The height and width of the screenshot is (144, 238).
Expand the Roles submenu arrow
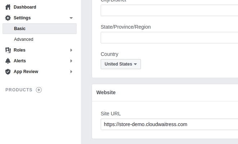pos(71,50)
